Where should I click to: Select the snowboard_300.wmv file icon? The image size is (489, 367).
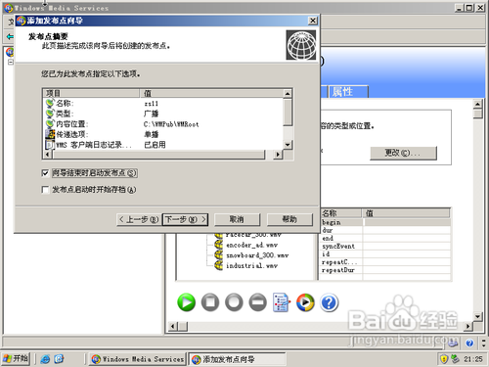point(218,255)
